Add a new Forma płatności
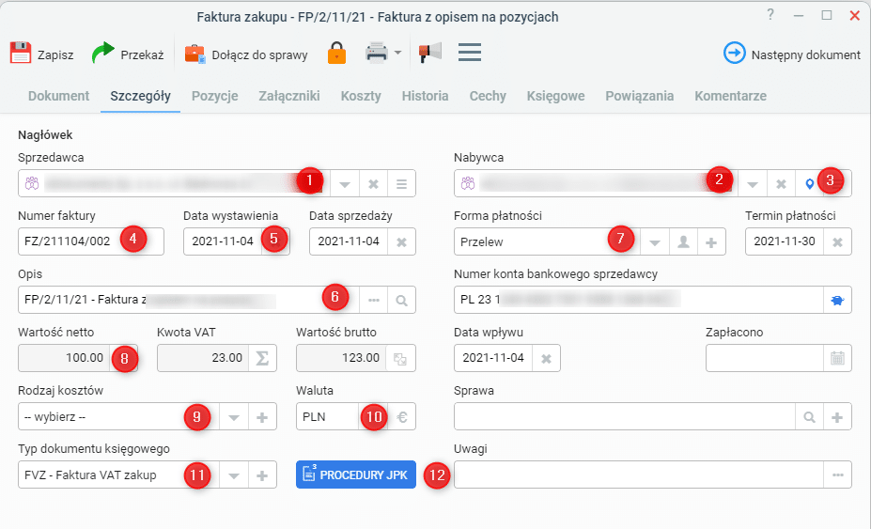 711,242
